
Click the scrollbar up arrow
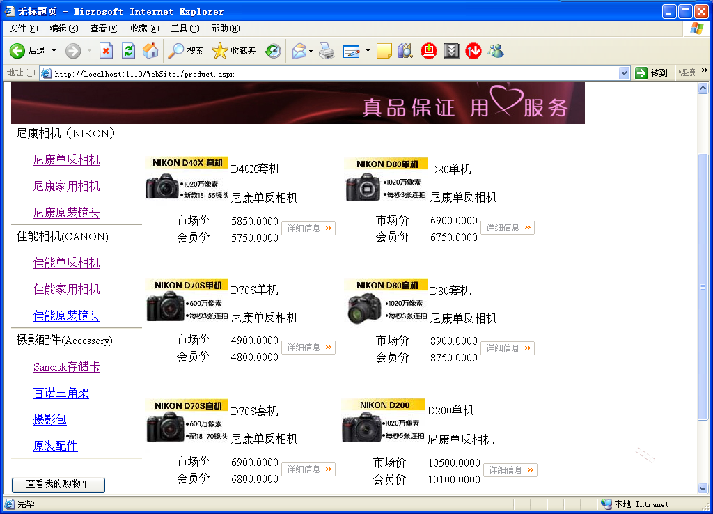point(703,88)
